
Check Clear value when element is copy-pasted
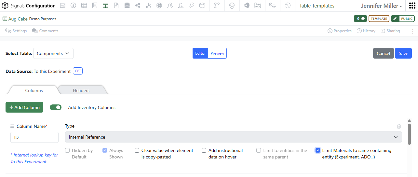point(137,150)
